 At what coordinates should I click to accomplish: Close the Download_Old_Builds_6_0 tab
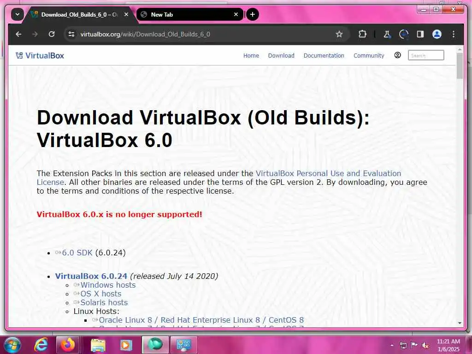(x=126, y=14)
